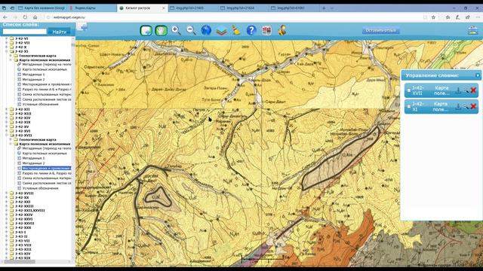
Task: Expand the J-42-X tree folder
Action: click(x=7, y=47)
